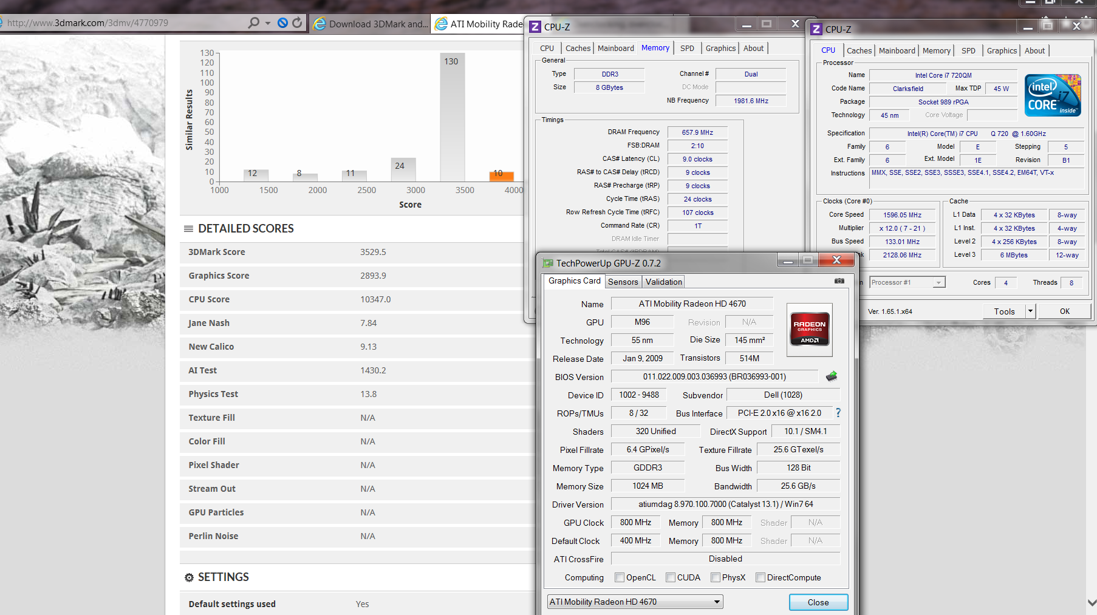Click the 130 score bar in the chart

point(453,117)
